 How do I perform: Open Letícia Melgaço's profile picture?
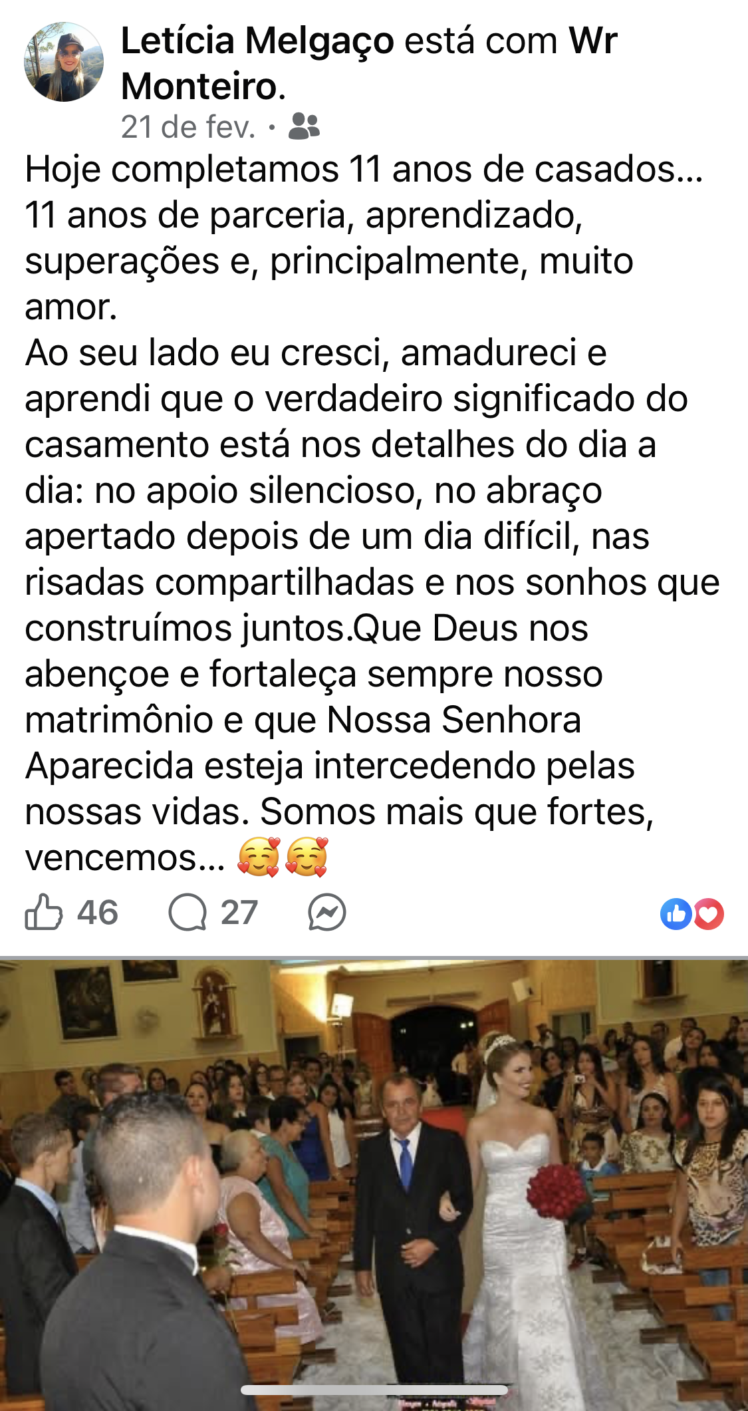point(64,62)
